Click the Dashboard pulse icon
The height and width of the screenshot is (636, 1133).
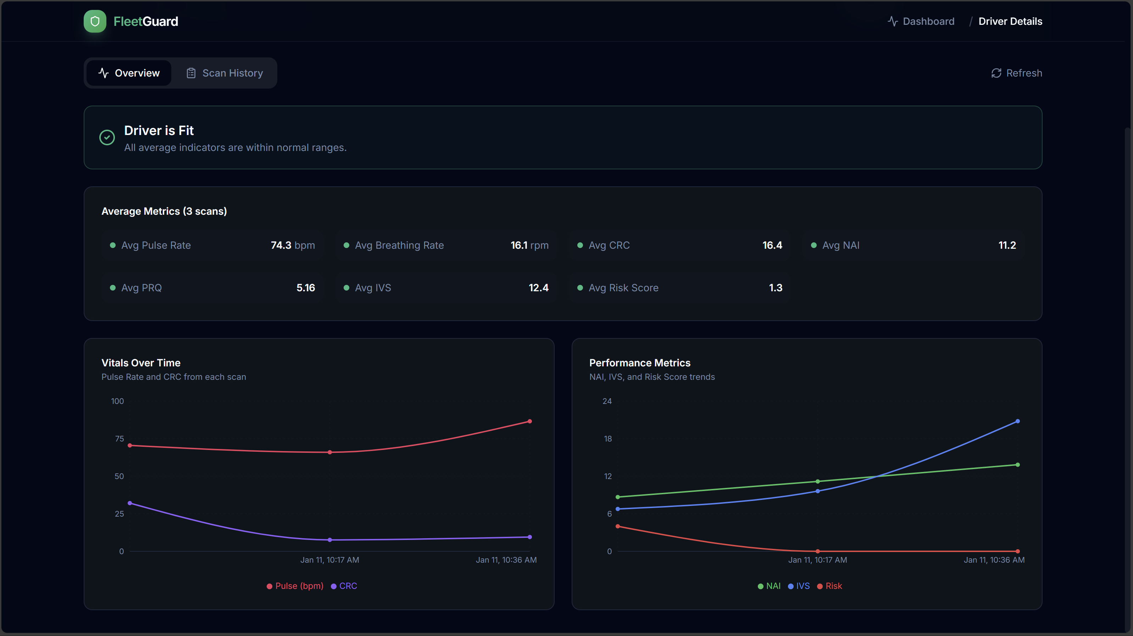pos(893,21)
